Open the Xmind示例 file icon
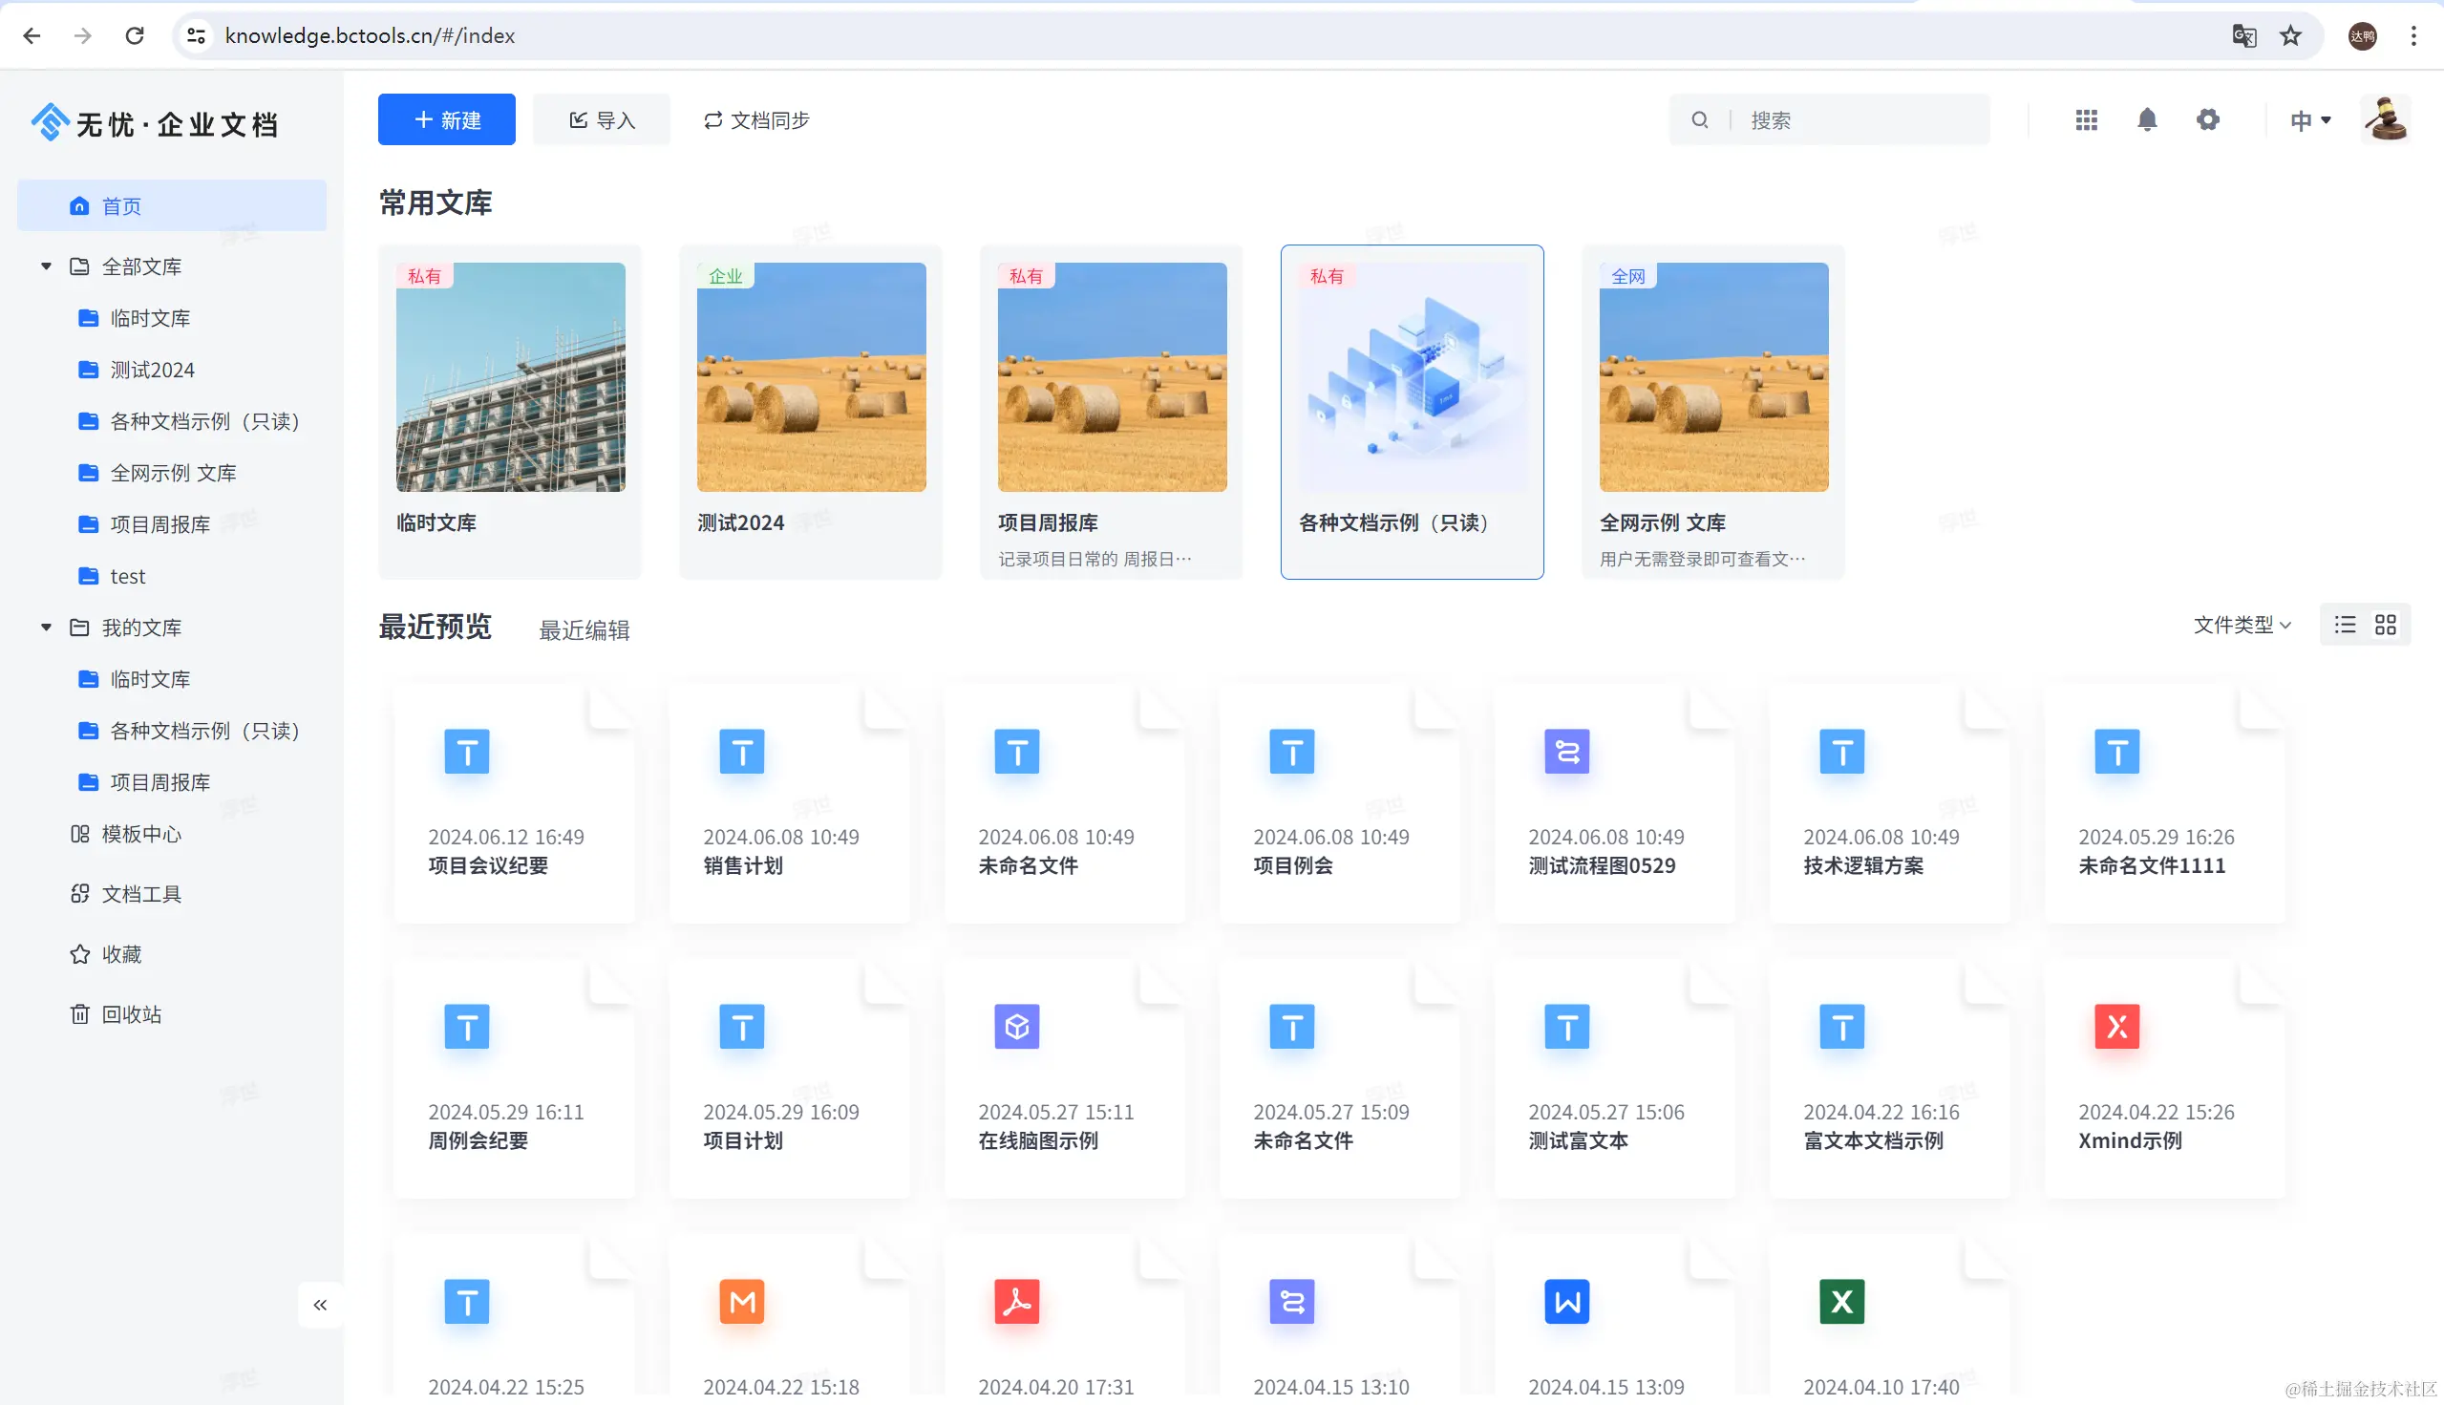The width and height of the screenshot is (2444, 1405). pos(2116,1026)
